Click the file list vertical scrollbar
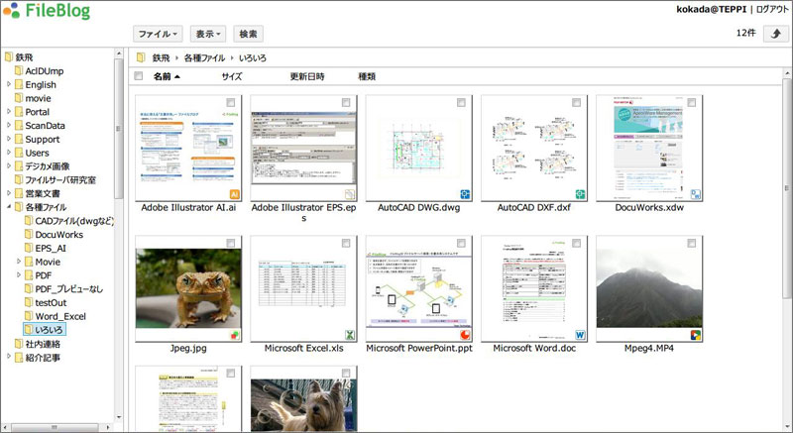The image size is (793, 433). pos(787,188)
